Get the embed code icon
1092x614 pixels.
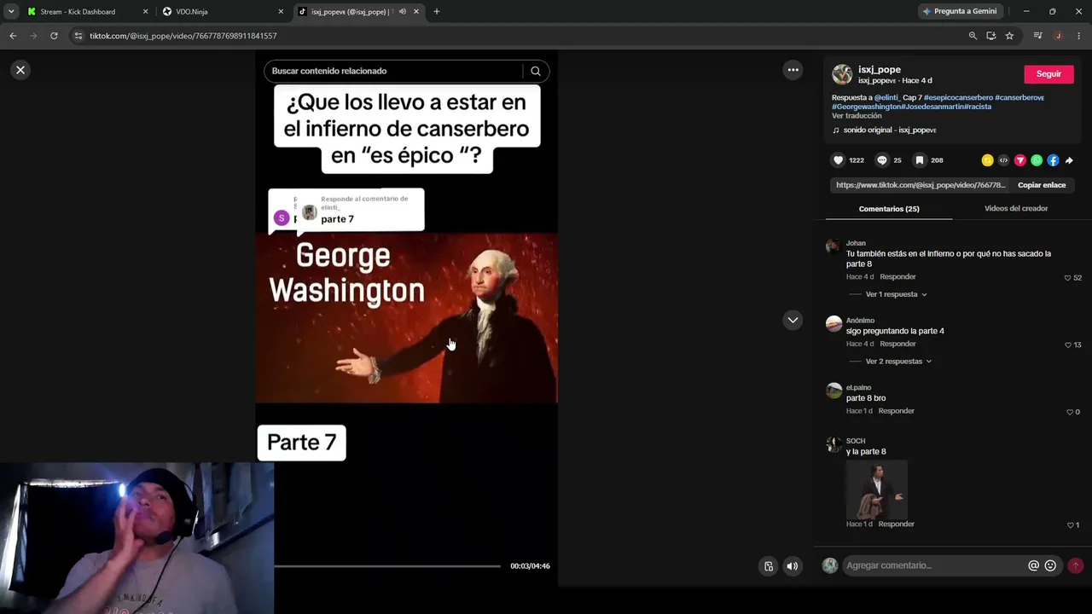pyautogui.click(x=1003, y=160)
